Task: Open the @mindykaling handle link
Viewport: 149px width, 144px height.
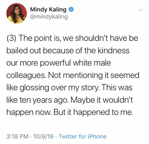Action: point(49,17)
